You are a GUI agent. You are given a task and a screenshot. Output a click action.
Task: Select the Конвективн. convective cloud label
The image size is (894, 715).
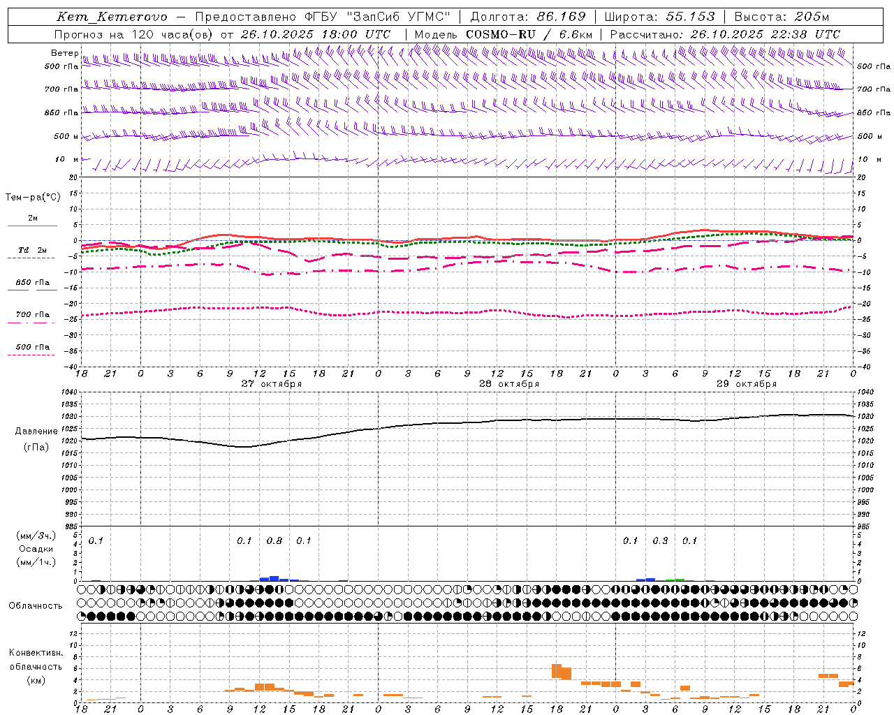(36, 653)
